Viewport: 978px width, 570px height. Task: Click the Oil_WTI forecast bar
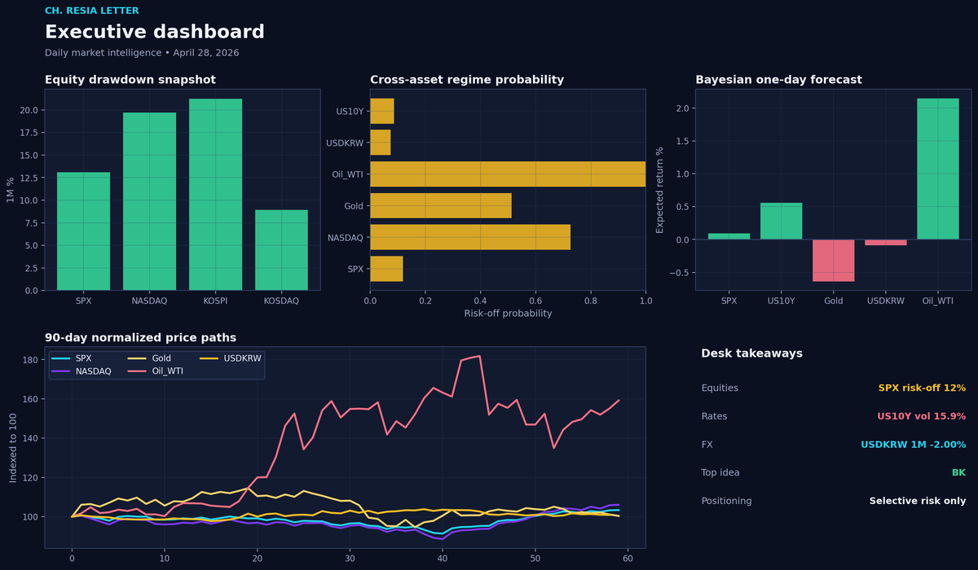938,169
